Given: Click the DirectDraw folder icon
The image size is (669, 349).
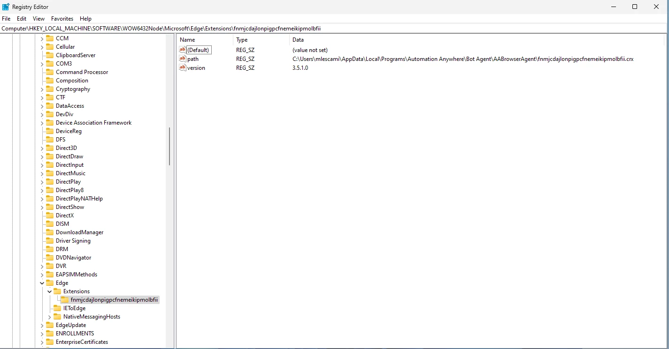Looking at the screenshot, I should [50, 156].
